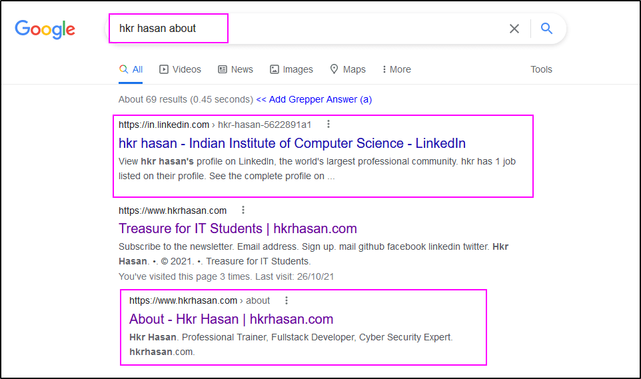Click the hkrhasan.com › about URL breadcrumb
The width and height of the screenshot is (641, 379).
(x=199, y=300)
